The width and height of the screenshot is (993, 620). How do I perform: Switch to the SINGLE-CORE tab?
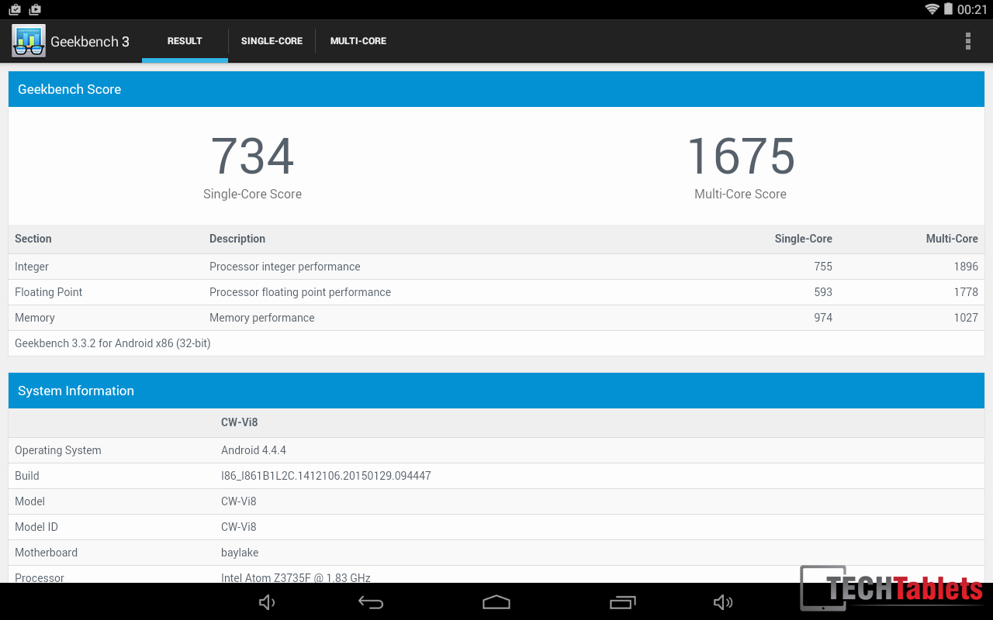272,41
